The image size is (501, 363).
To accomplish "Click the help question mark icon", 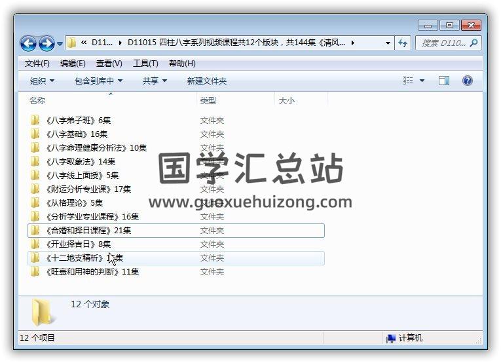I will pos(467,81).
